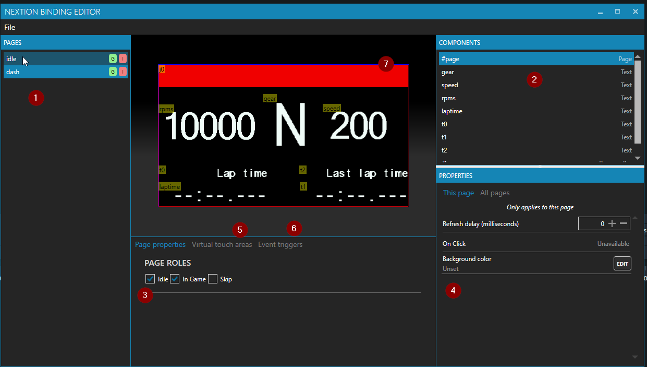Click the green G badge on the dash page row
This screenshot has height=367, width=647.
pyautogui.click(x=113, y=72)
